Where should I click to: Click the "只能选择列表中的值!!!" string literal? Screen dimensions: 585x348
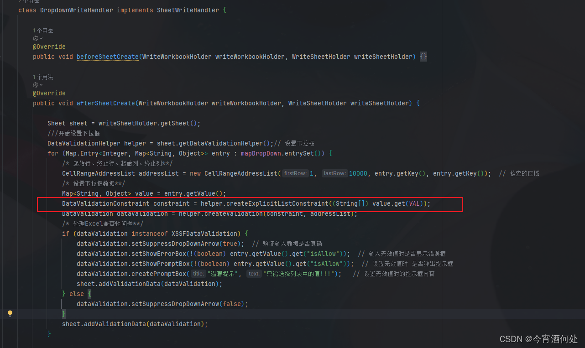[299, 274]
